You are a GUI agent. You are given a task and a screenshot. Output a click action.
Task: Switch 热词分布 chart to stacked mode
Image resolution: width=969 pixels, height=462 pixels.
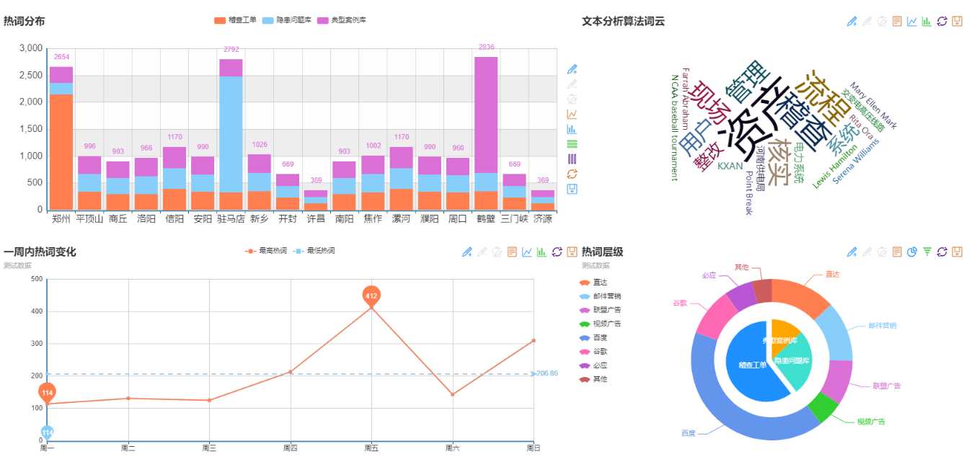[572, 144]
